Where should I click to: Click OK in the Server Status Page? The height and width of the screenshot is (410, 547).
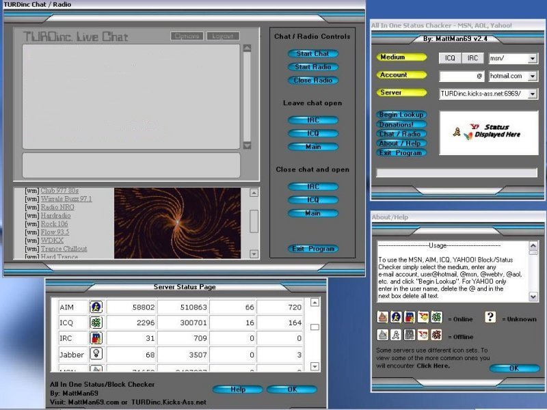click(292, 389)
